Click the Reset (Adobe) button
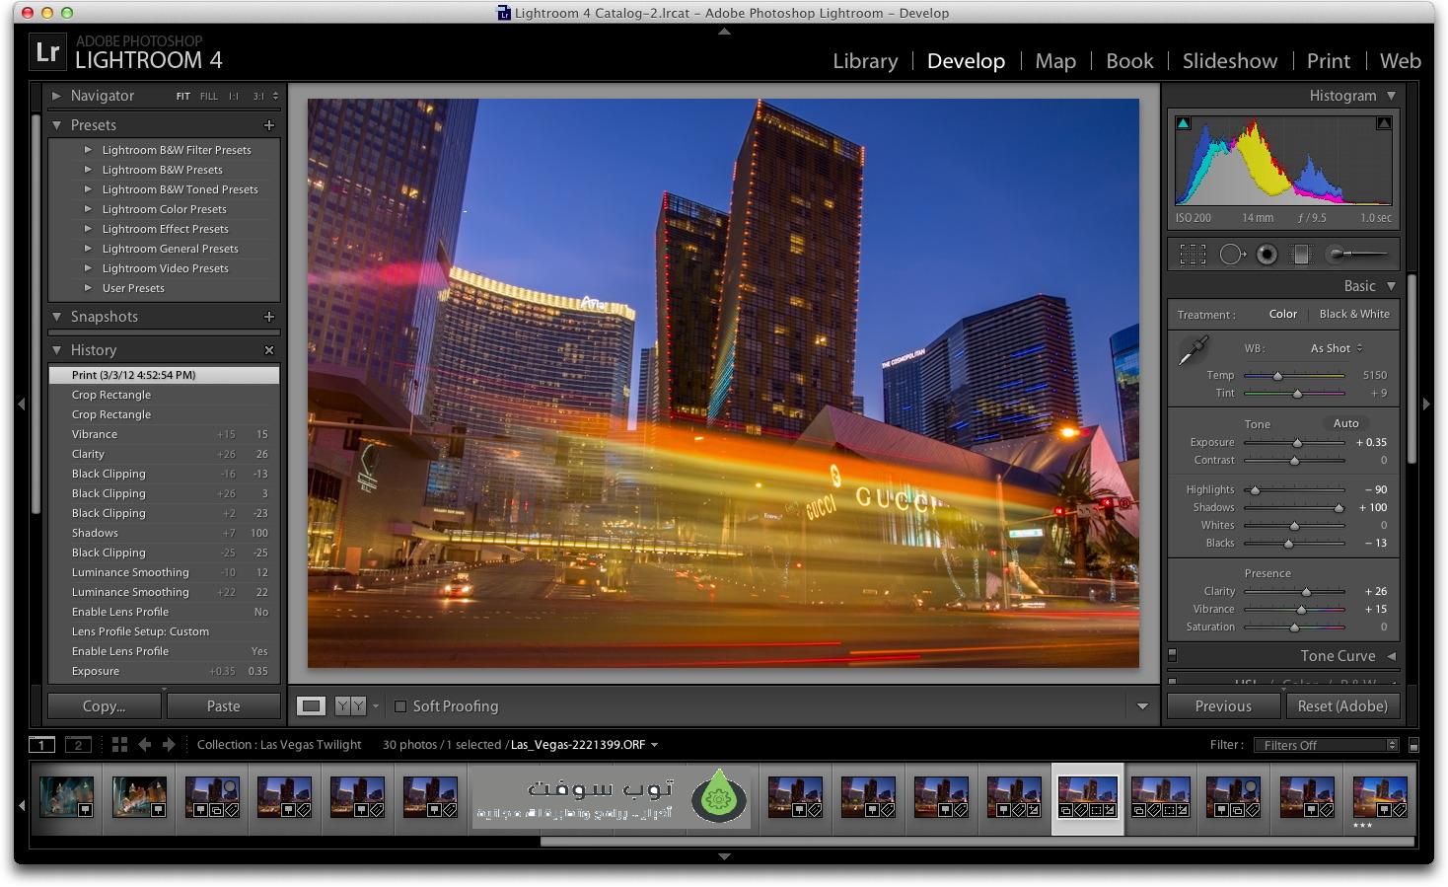This screenshot has width=1448, height=887. click(x=1342, y=706)
